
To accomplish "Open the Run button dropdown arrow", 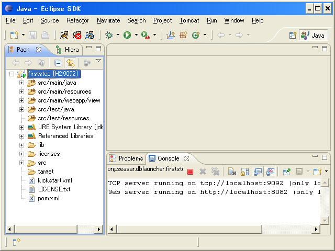I will (136, 35).
